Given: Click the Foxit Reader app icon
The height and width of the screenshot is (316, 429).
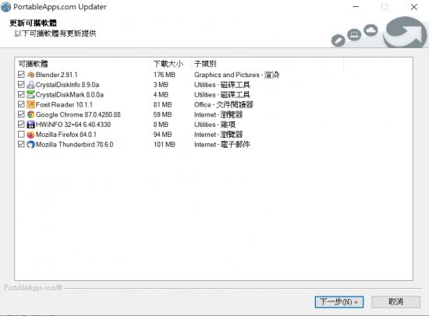Looking at the screenshot, I should [x=30, y=104].
